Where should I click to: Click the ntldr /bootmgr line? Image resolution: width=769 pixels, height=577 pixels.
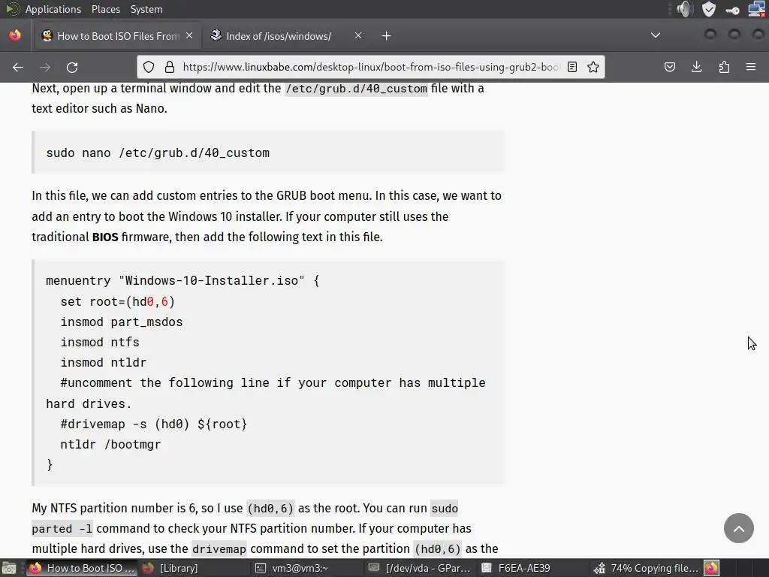[111, 445]
